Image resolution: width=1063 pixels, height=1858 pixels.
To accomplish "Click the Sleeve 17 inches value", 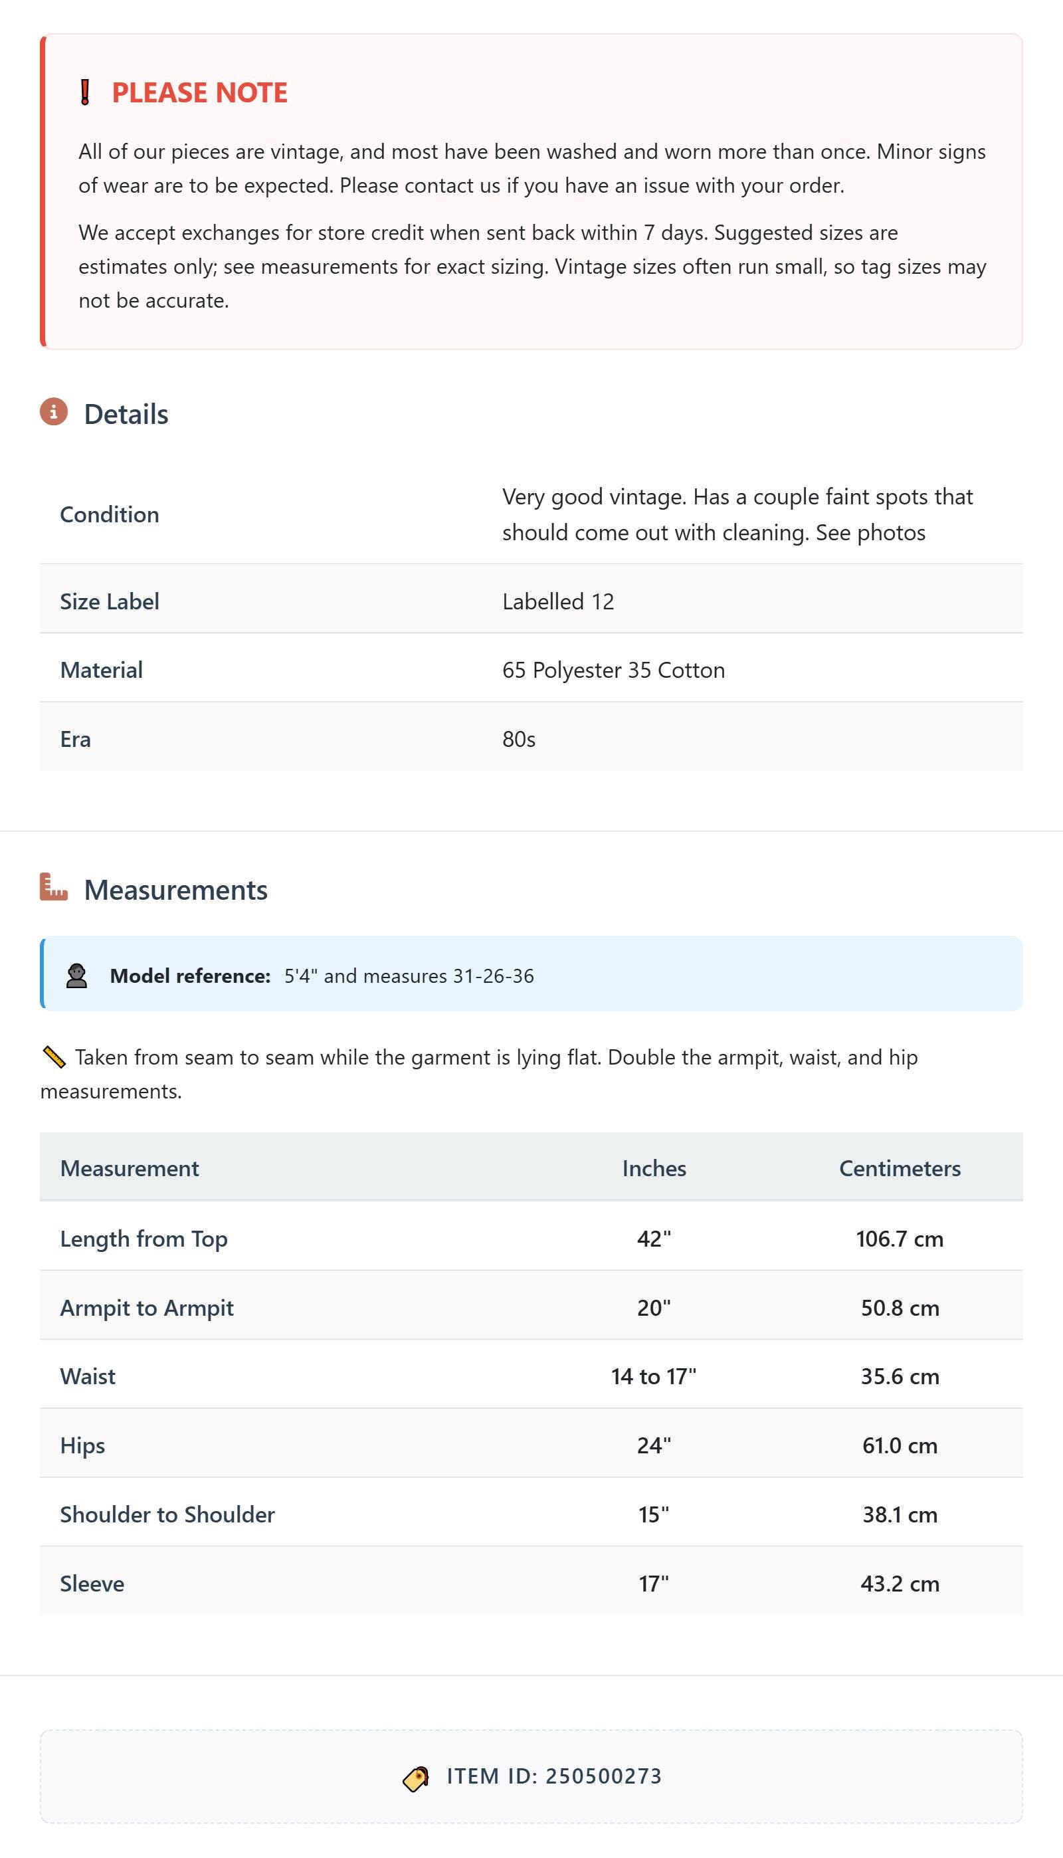I will pyautogui.click(x=654, y=1584).
